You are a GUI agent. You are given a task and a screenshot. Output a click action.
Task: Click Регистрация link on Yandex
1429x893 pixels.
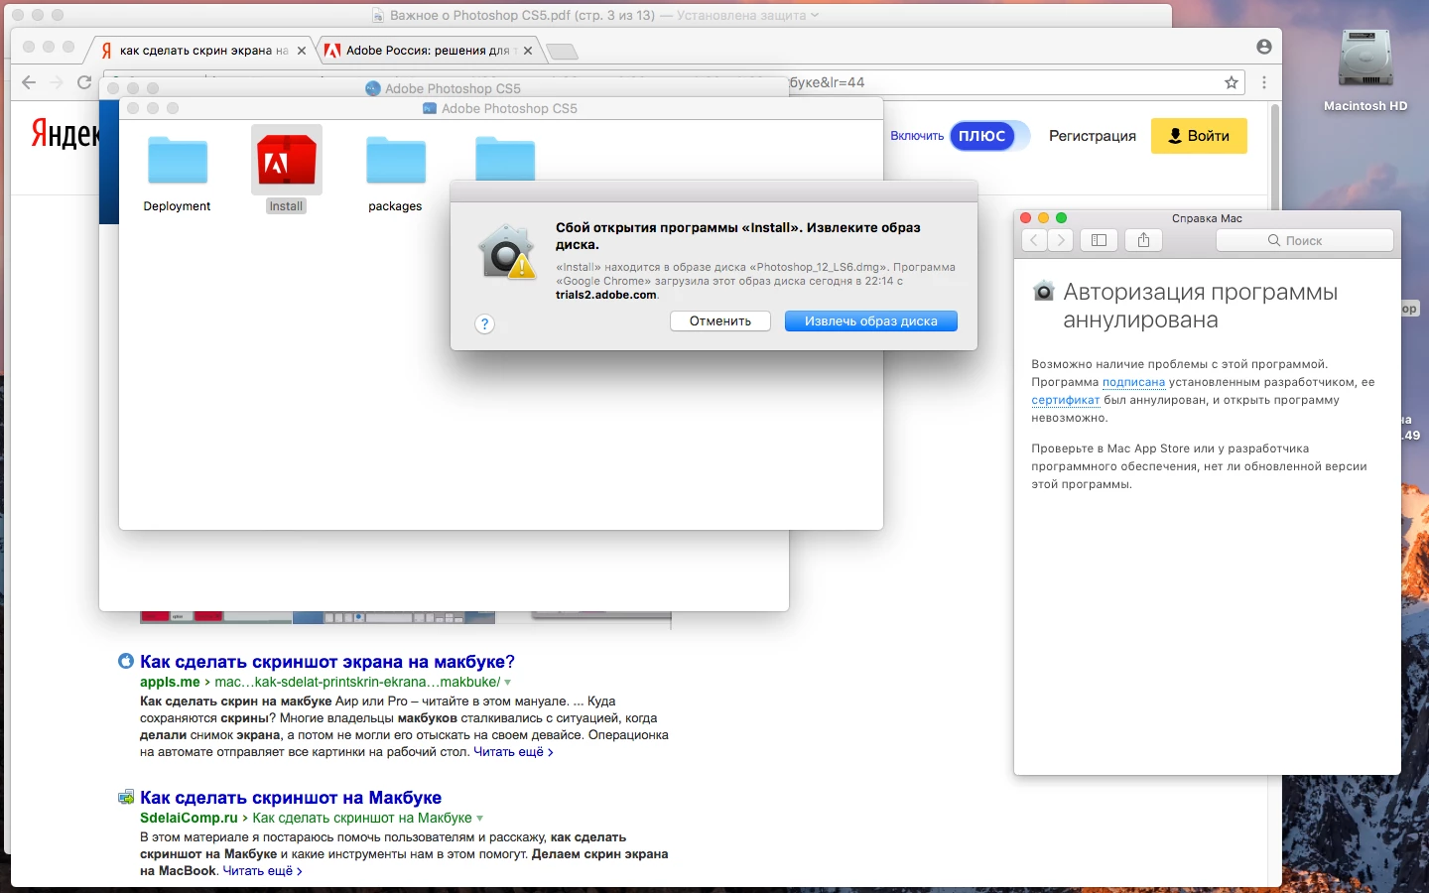(1093, 136)
